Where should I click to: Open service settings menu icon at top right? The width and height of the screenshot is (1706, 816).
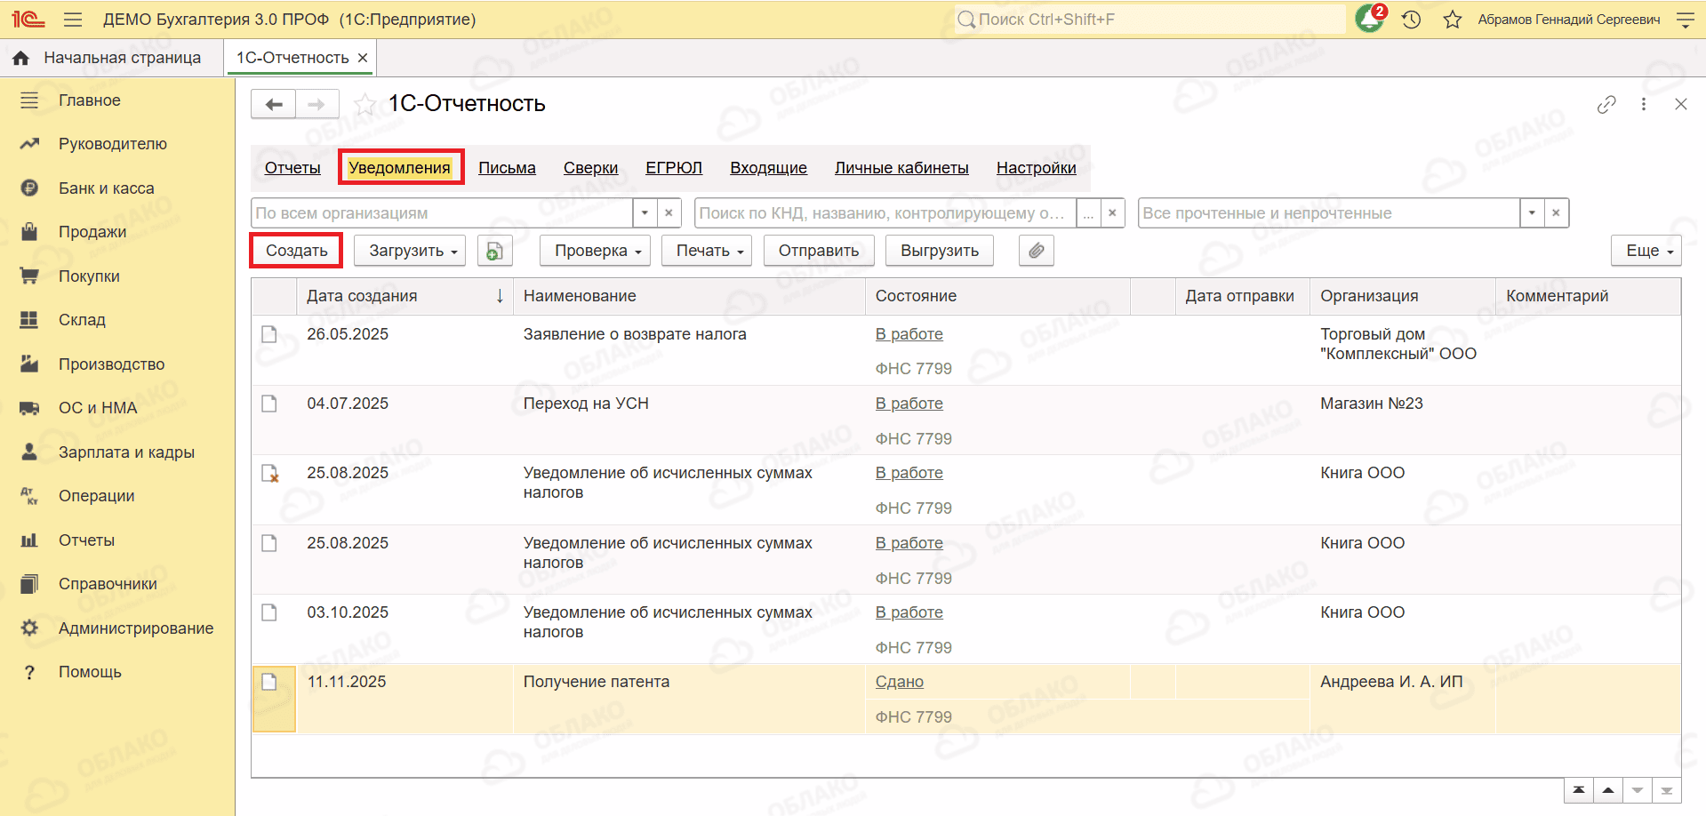[1685, 20]
